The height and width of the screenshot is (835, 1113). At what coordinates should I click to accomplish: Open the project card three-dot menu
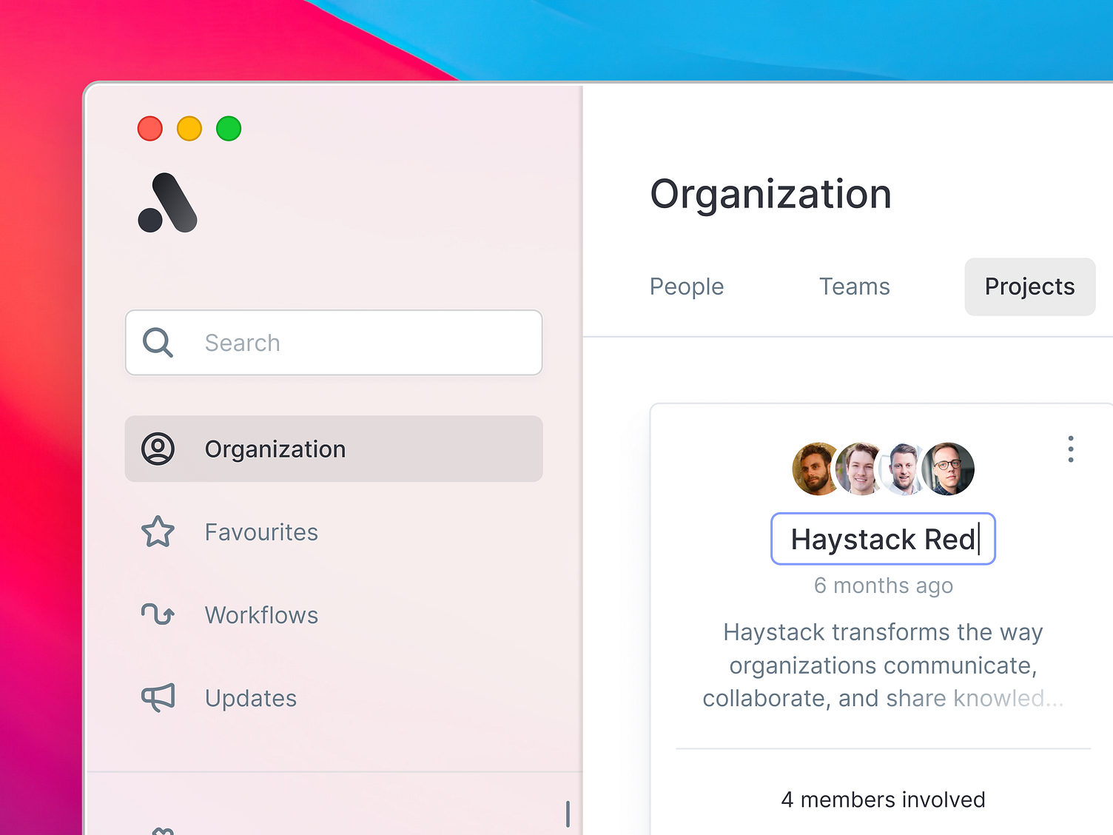pos(1071,448)
